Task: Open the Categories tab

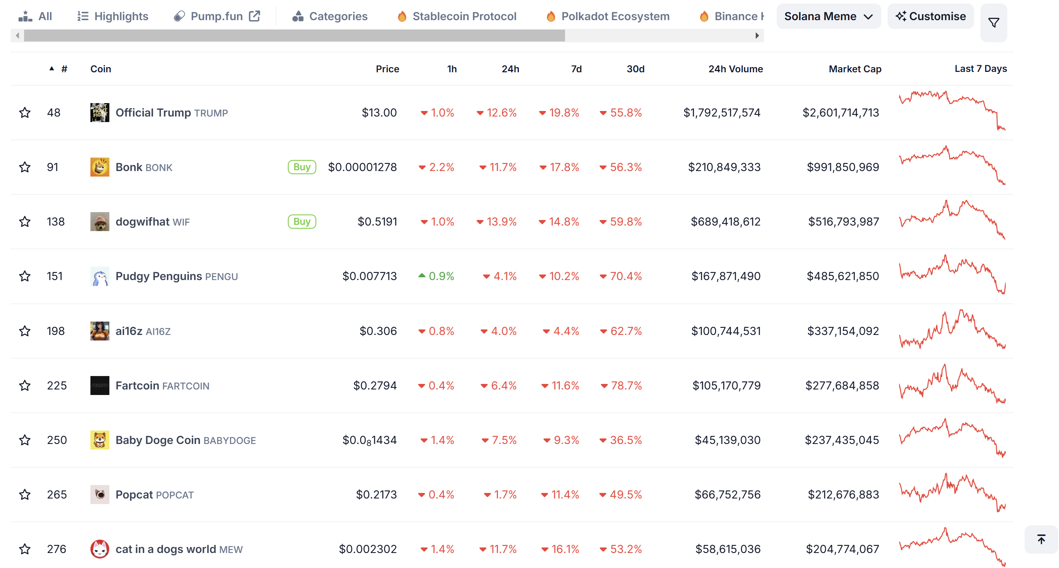Action: (x=330, y=17)
